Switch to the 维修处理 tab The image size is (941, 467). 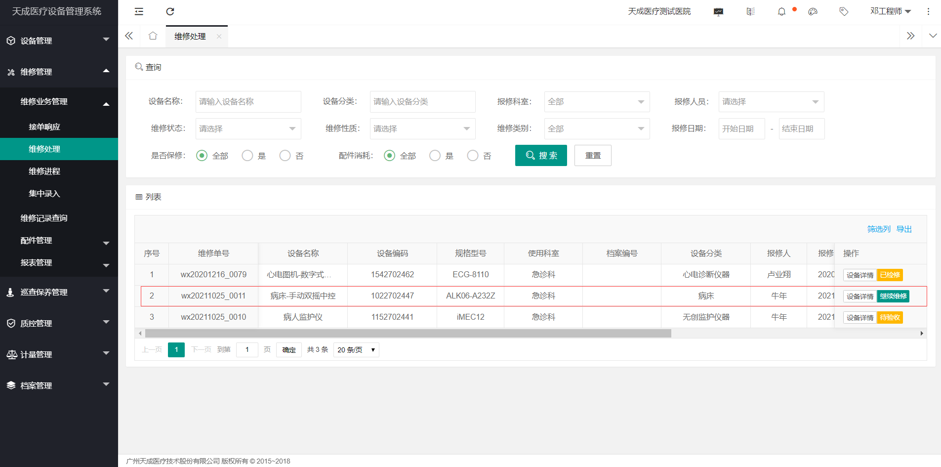[190, 37]
